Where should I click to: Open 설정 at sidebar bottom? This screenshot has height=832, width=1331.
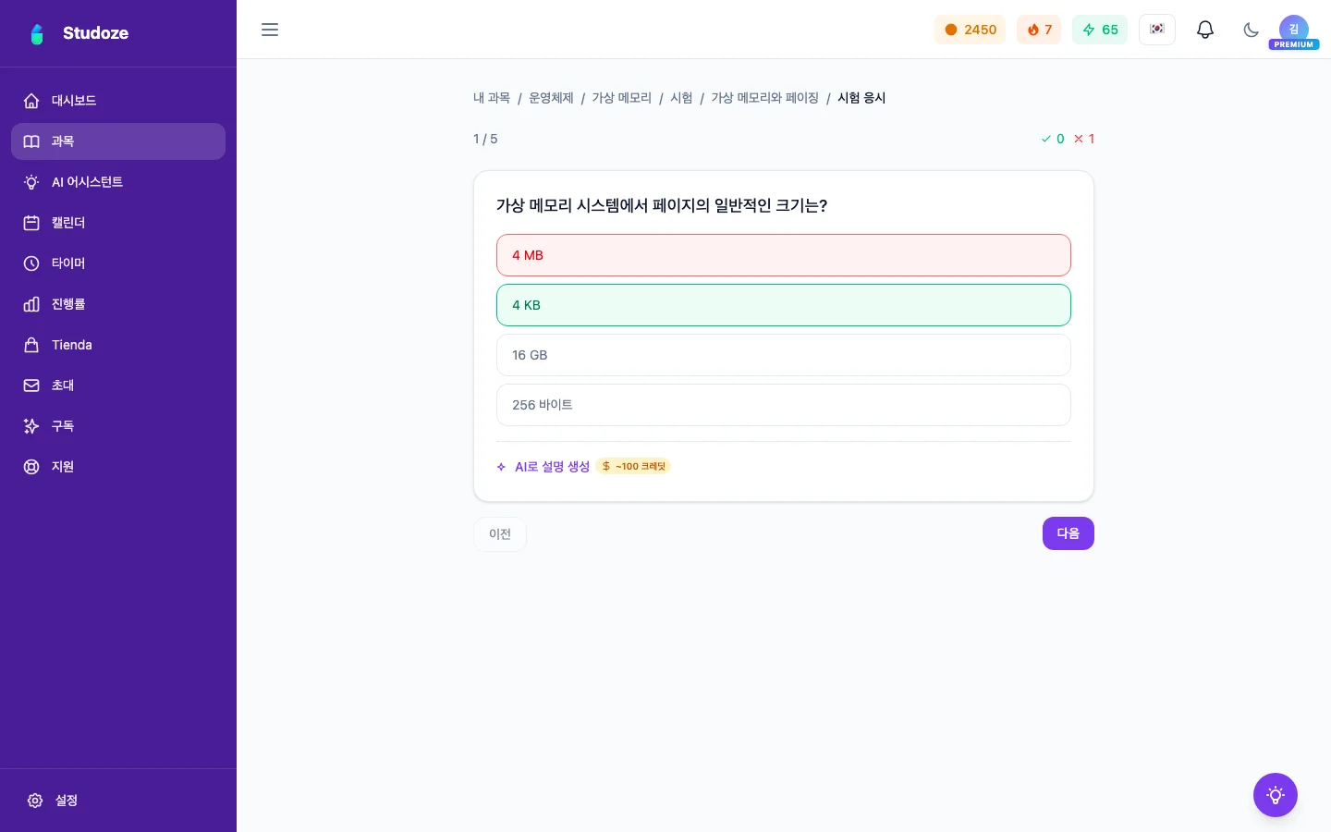click(x=118, y=801)
